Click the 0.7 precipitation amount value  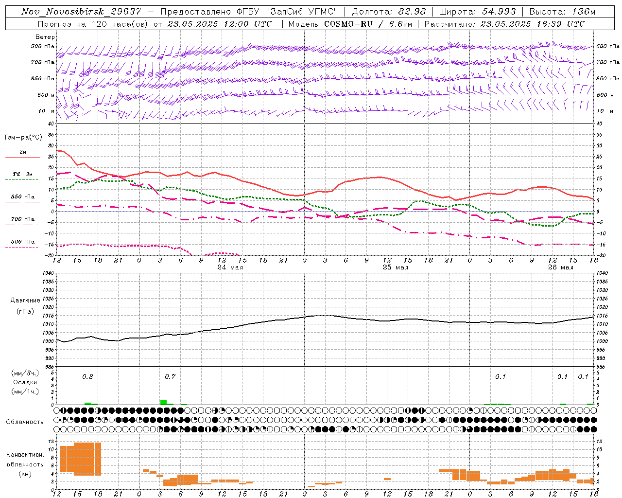tap(170, 376)
